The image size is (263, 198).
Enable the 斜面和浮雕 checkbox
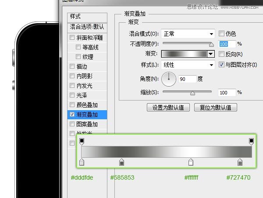(x=72, y=37)
